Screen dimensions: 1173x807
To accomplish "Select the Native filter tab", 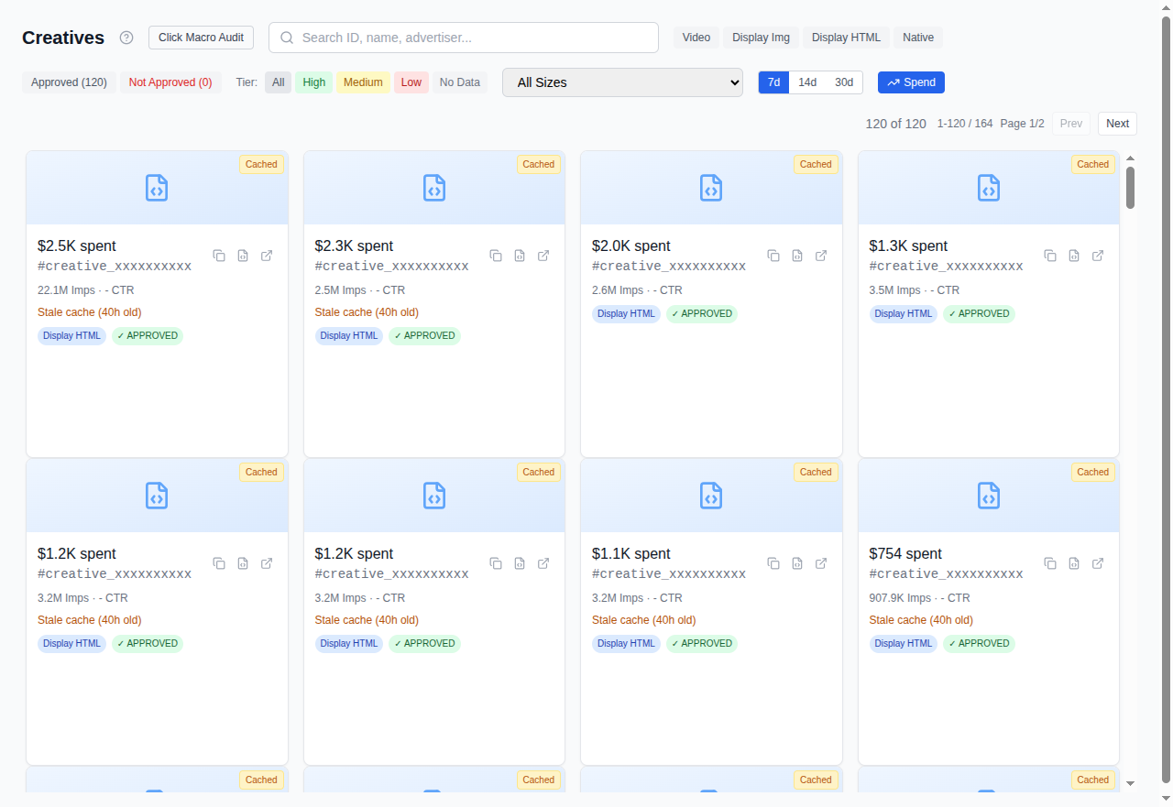I will [917, 38].
